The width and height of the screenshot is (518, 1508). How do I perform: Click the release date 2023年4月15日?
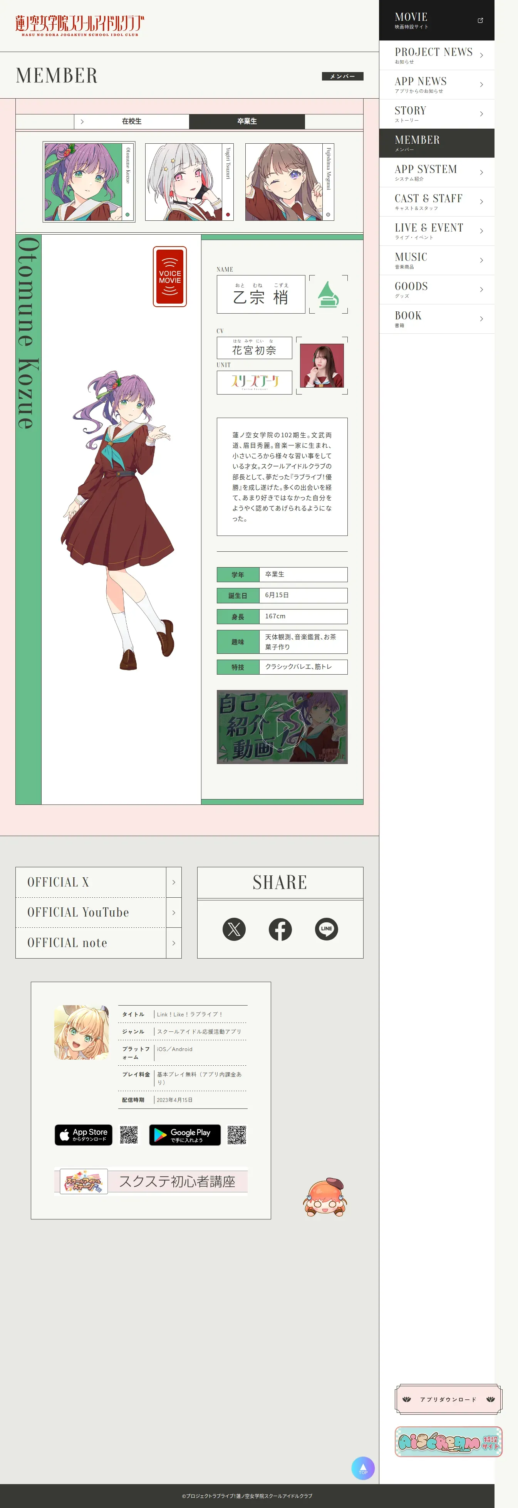coord(174,1100)
